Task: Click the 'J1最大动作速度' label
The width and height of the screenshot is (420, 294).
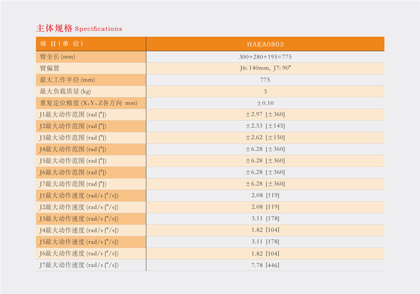Action: click(x=79, y=196)
